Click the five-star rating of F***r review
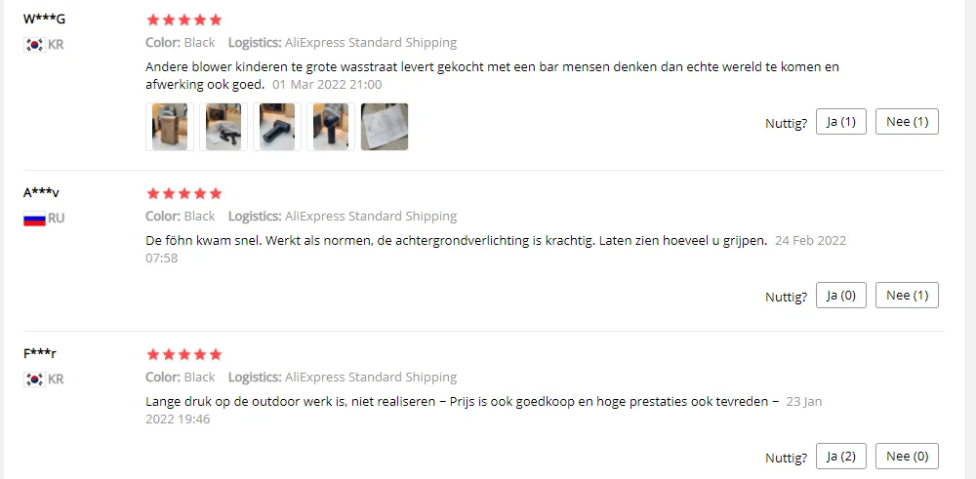 pos(184,354)
